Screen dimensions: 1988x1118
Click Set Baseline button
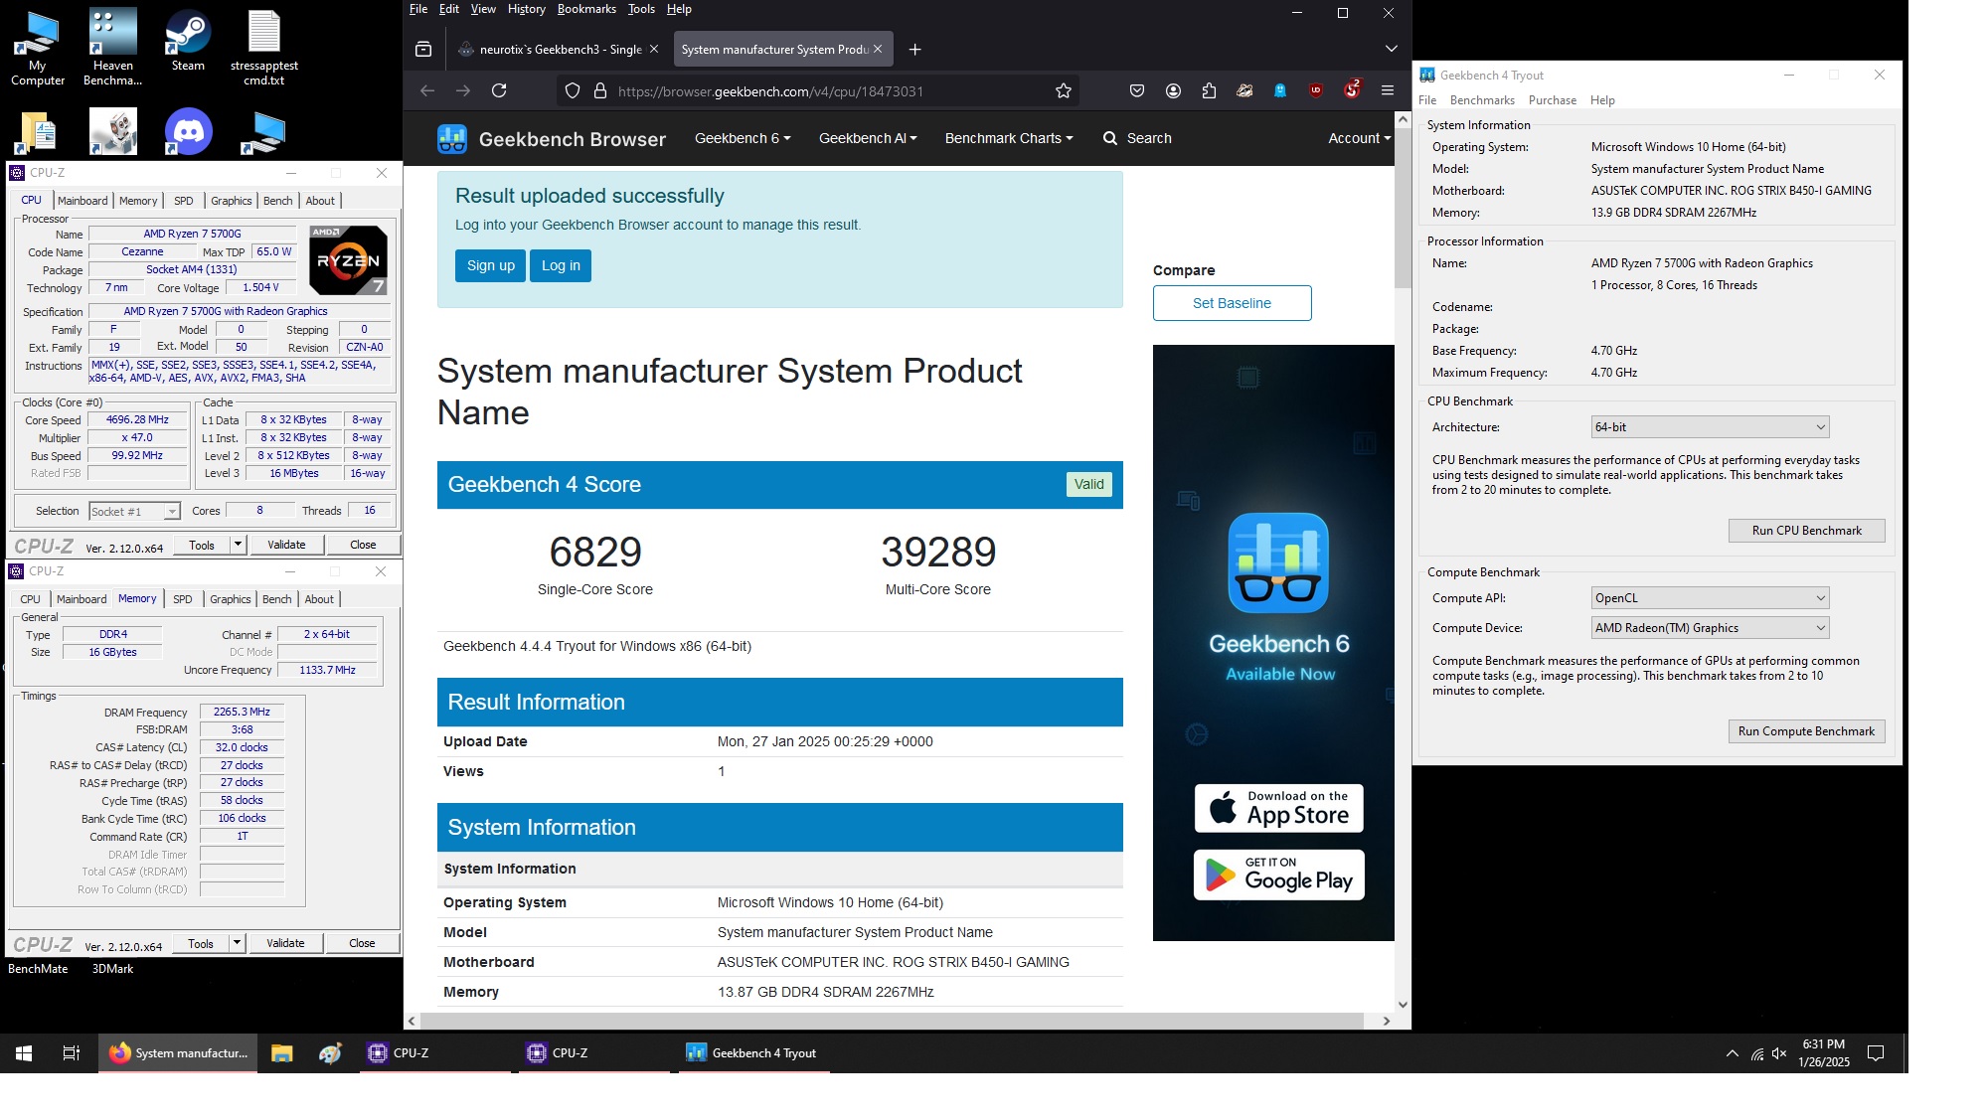1232,303
